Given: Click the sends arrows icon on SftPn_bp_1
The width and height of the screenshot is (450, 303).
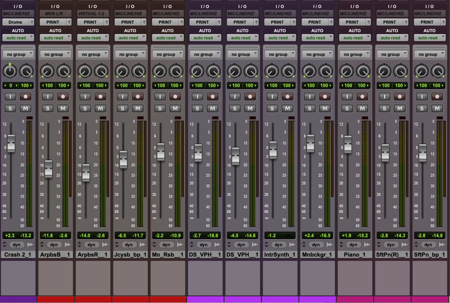Looking at the screenshot, I should [x=442, y=244].
